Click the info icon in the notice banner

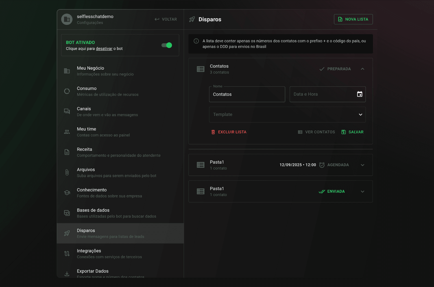point(196,41)
